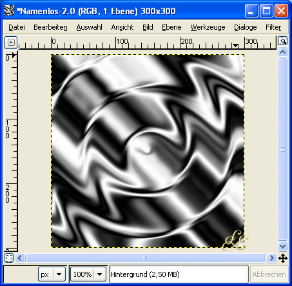Click the GIMP window title icon
The width and height of the screenshot is (292, 286).
[9, 10]
